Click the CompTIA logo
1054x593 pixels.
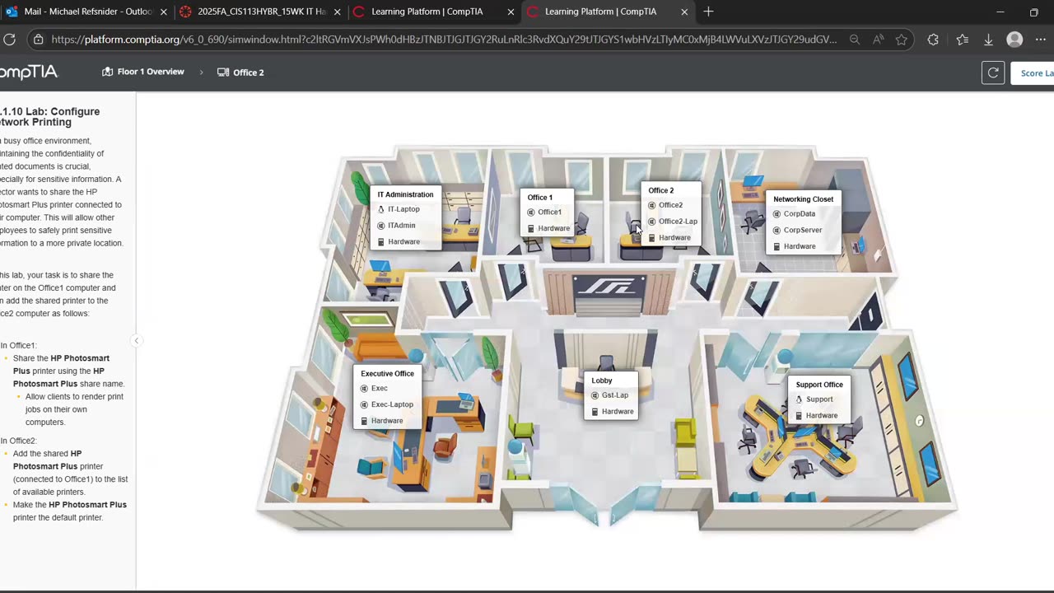pyautogui.click(x=29, y=72)
